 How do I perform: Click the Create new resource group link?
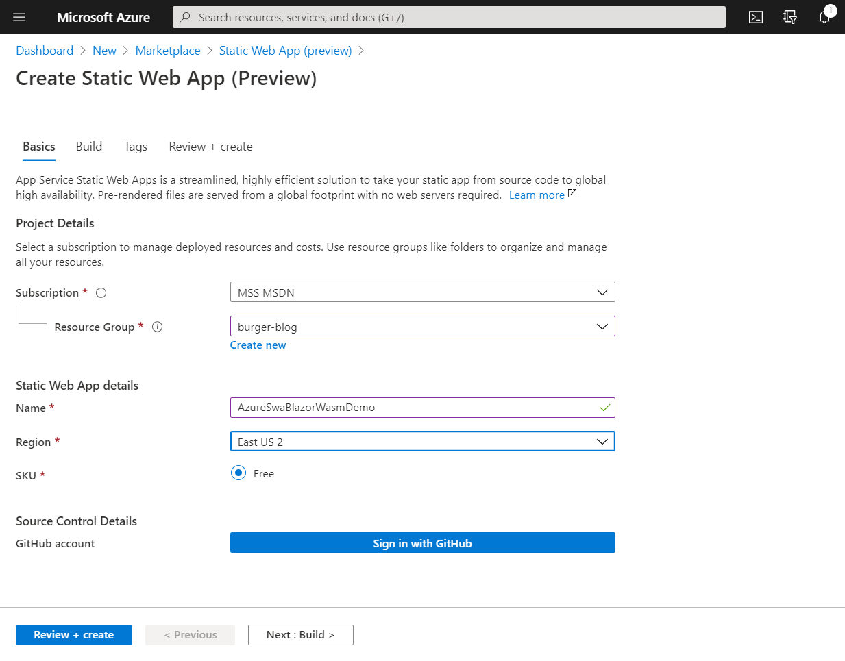point(258,345)
